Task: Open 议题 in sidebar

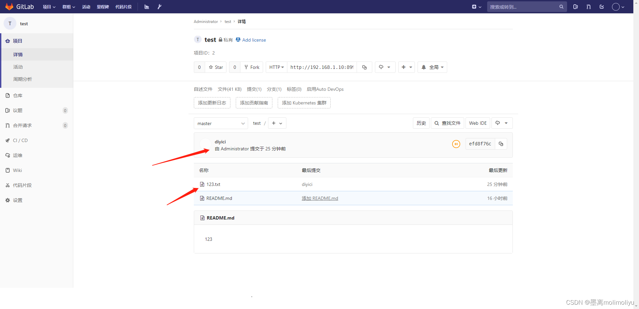Action: point(37,110)
